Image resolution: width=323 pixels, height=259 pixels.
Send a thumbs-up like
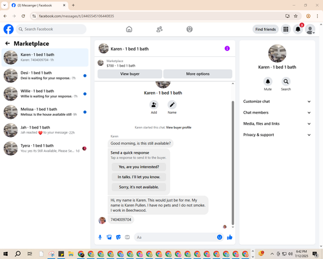(x=230, y=237)
